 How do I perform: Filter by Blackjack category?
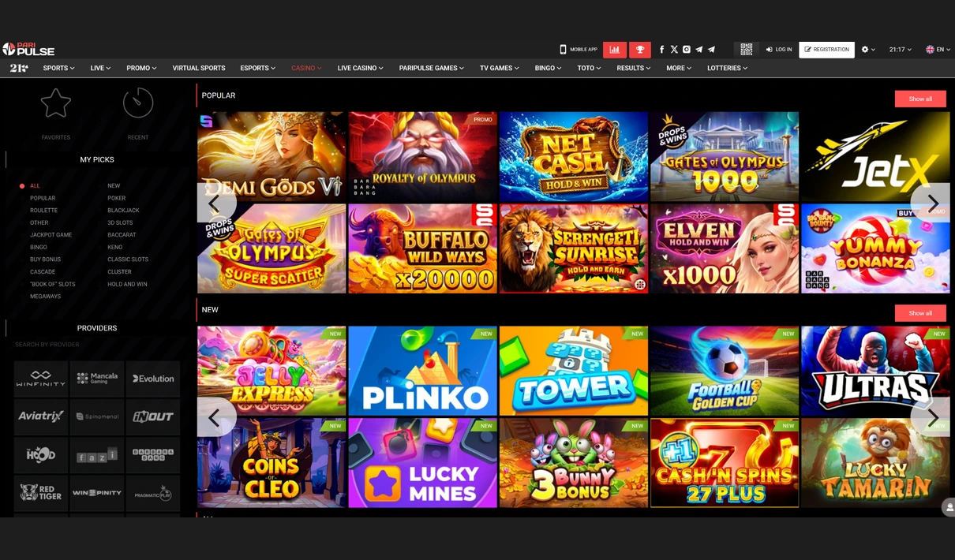(x=123, y=211)
